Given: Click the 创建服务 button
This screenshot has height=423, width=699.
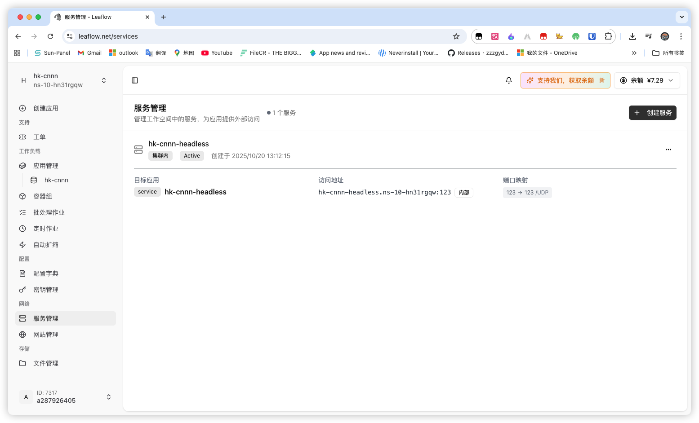Looking at the screenshot, I should [652, 113].
